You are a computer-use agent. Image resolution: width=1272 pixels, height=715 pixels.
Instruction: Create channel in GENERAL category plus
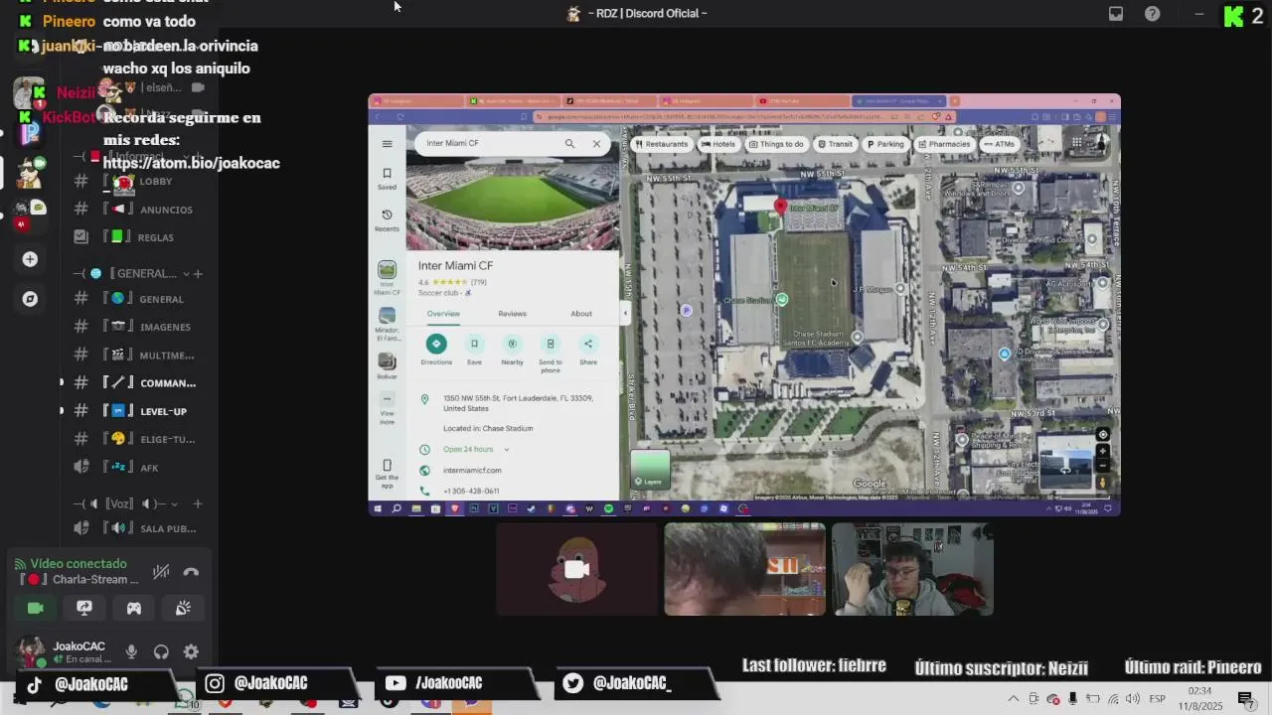tap(198, 273)
